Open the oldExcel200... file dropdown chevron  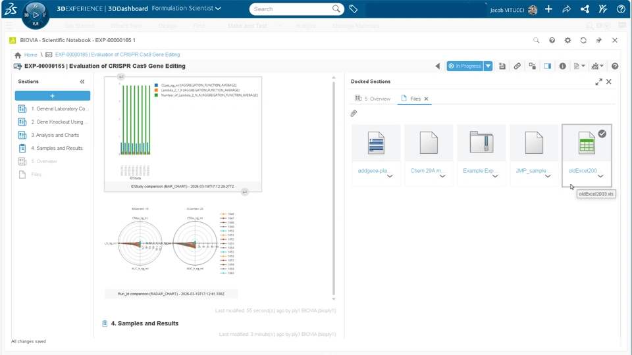click(x=600, y=176)
